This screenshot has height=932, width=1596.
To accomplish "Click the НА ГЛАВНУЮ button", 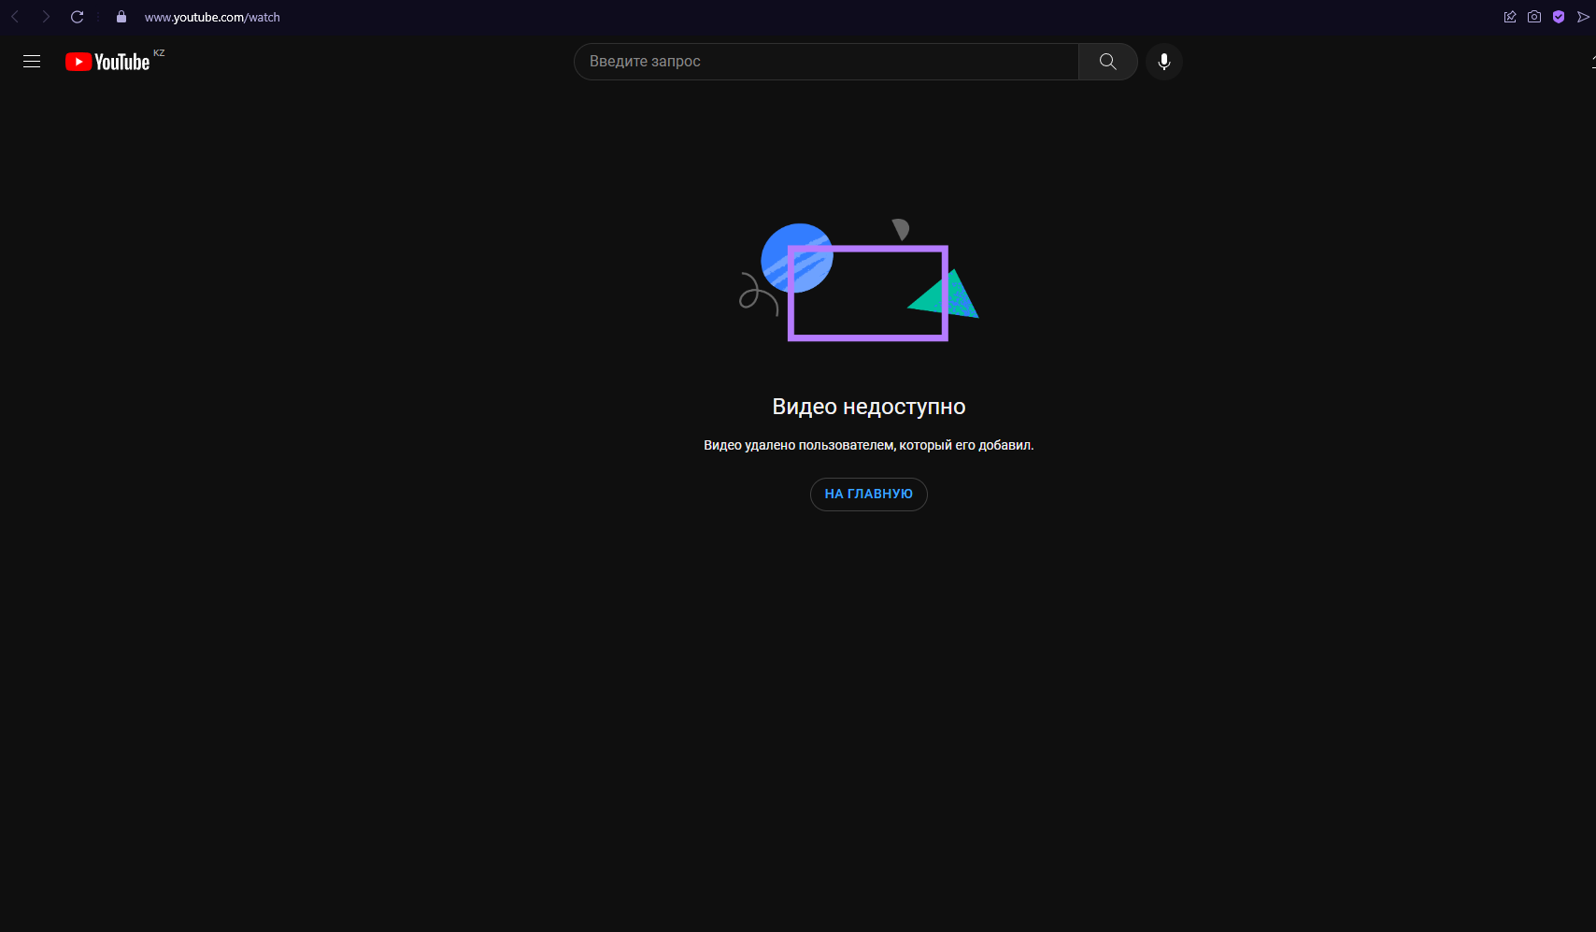I will tap(868, 495).
